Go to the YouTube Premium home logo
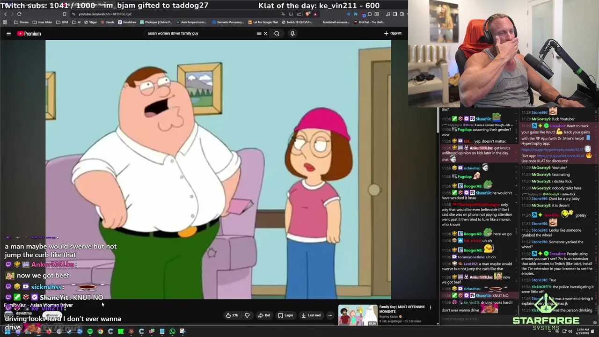This screenshot has width=599, height=337. point(29,34)
